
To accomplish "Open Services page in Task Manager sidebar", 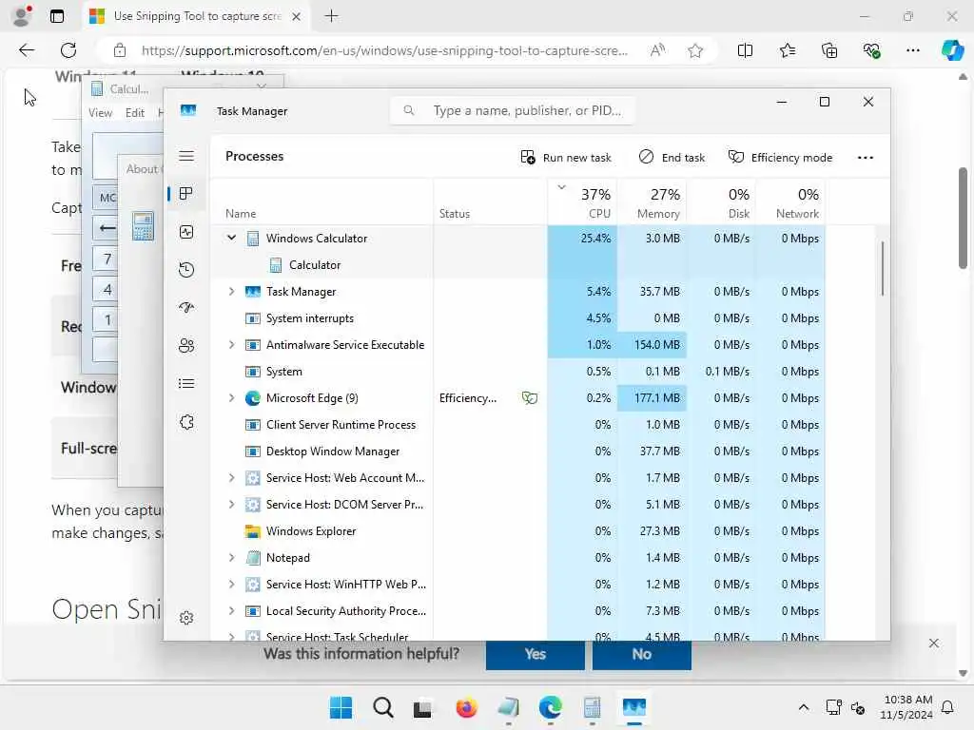I will click(186, 422).
